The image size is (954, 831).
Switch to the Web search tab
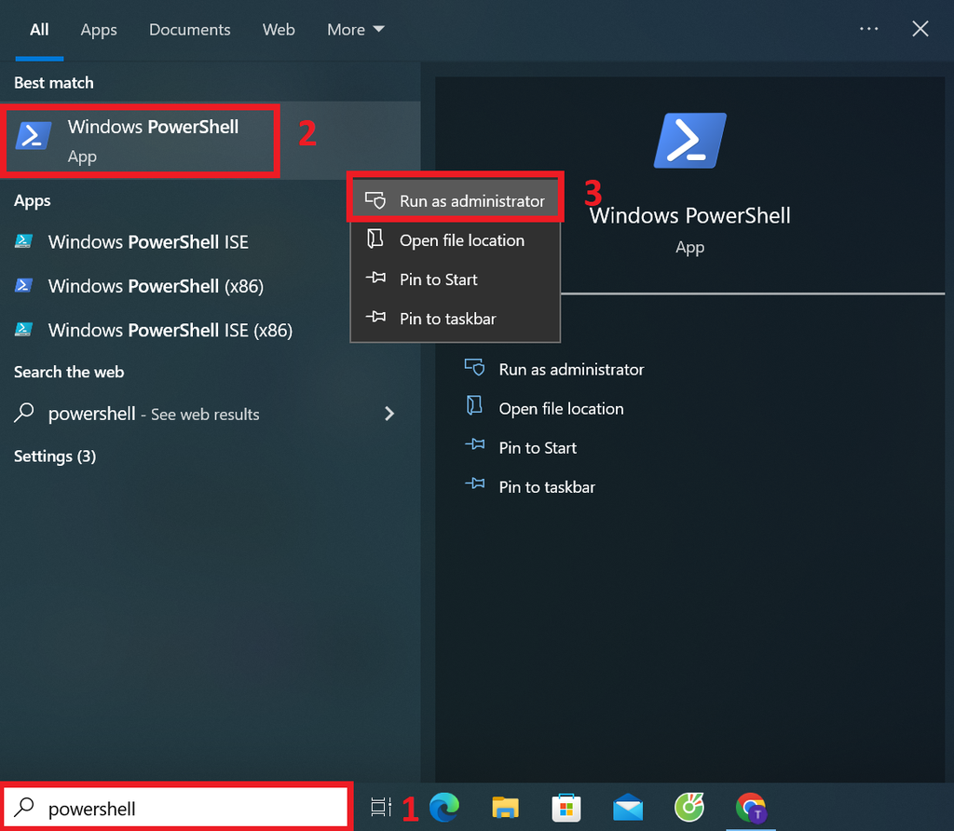[x=279, y=29]
